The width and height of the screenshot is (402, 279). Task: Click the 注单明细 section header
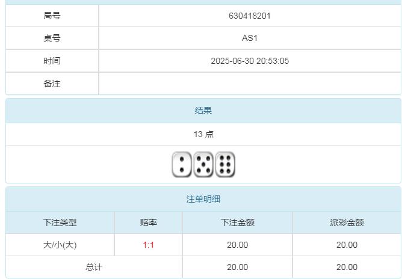(203, 200)
